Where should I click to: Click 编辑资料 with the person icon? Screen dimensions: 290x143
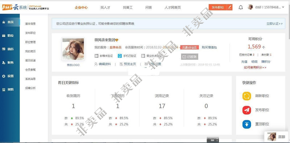coord(103,64)
